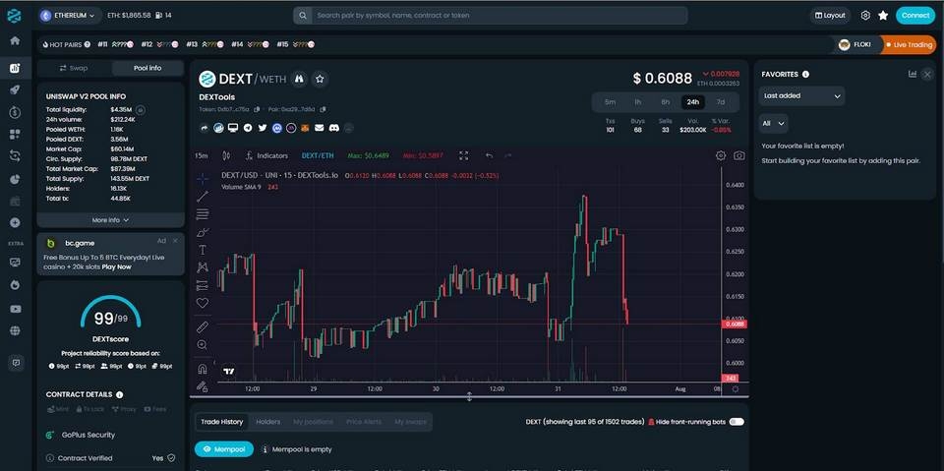The height and width of the screenshot is (471, 944).
Task: Switch to the Pool info tab
Action: pos(147,68)
